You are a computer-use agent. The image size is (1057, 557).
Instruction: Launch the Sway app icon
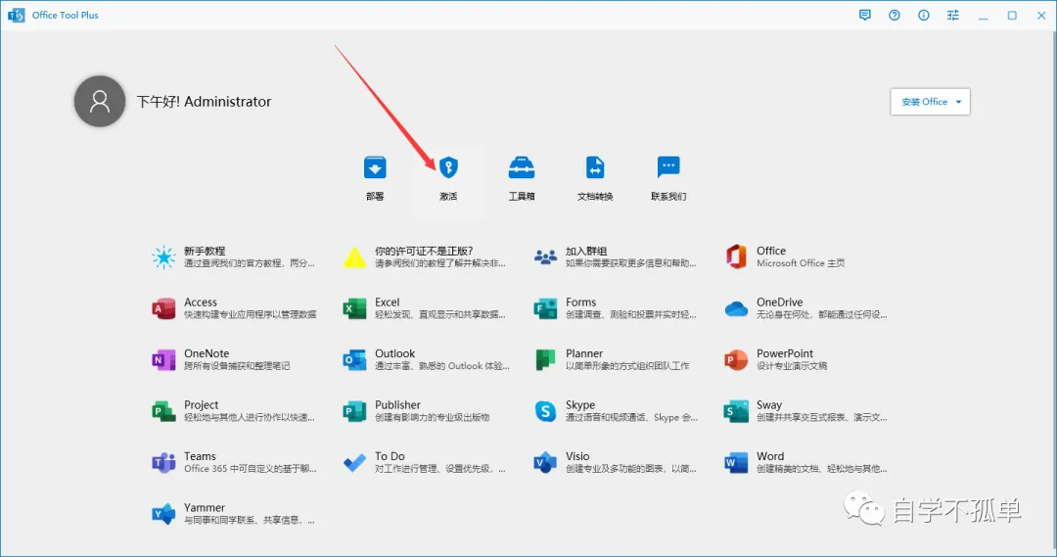click(x=736, y=411)
